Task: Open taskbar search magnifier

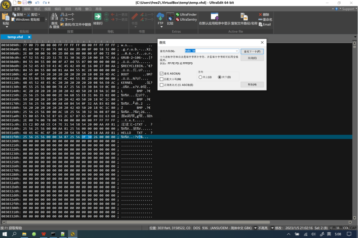Action: [14, 234]
